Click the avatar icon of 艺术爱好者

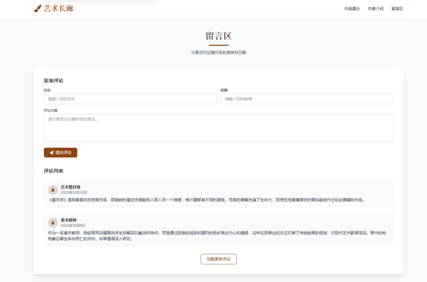click(x=53, y=189)
